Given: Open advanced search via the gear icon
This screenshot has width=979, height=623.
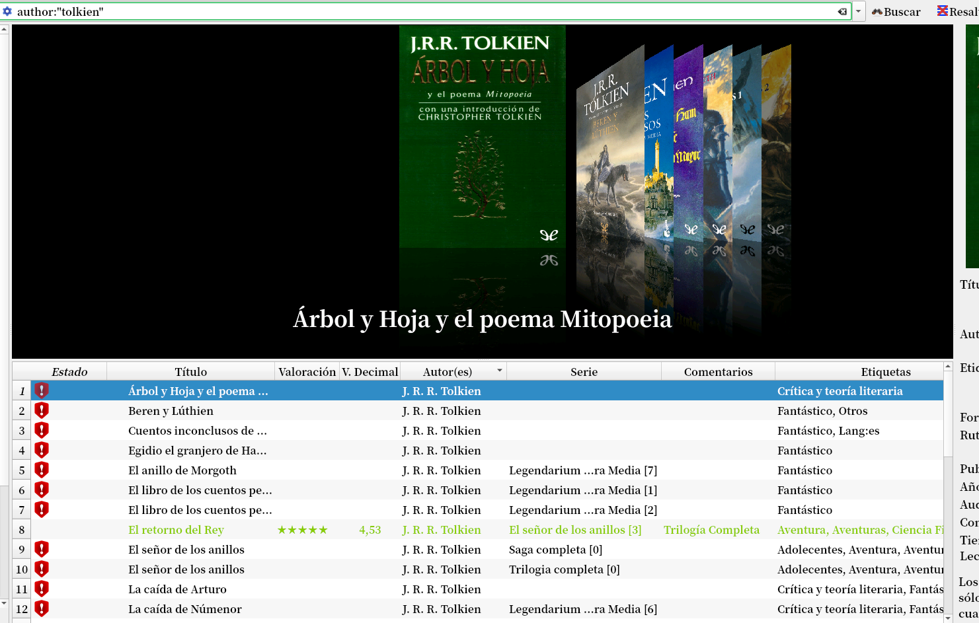Looking at the screenshot, I should [x=7, y=11].
